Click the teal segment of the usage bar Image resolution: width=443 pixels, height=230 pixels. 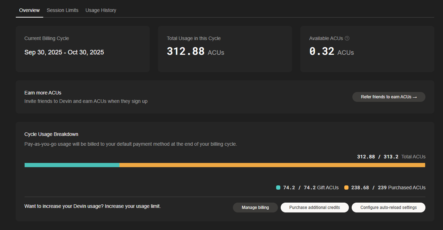tap(72, 165)
